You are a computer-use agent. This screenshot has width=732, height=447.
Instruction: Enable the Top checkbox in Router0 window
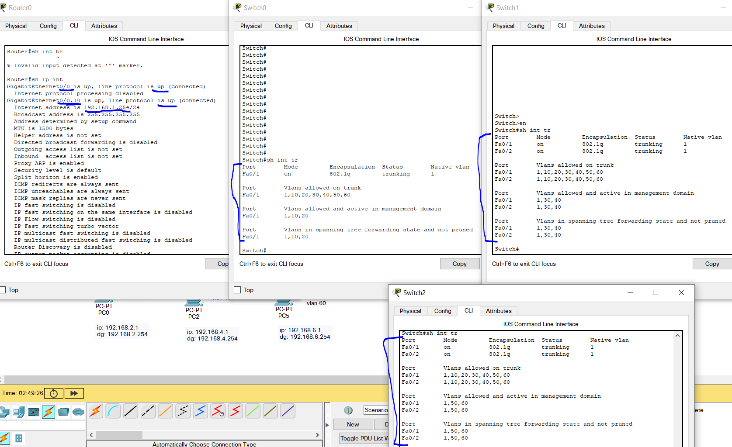[x=3, y=290]
